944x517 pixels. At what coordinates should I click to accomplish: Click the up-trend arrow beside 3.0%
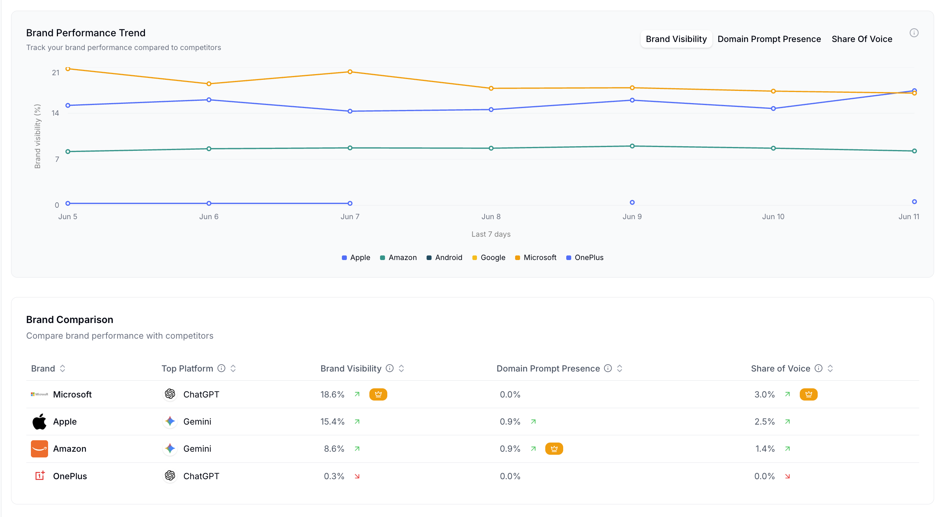tap(788, 394)
